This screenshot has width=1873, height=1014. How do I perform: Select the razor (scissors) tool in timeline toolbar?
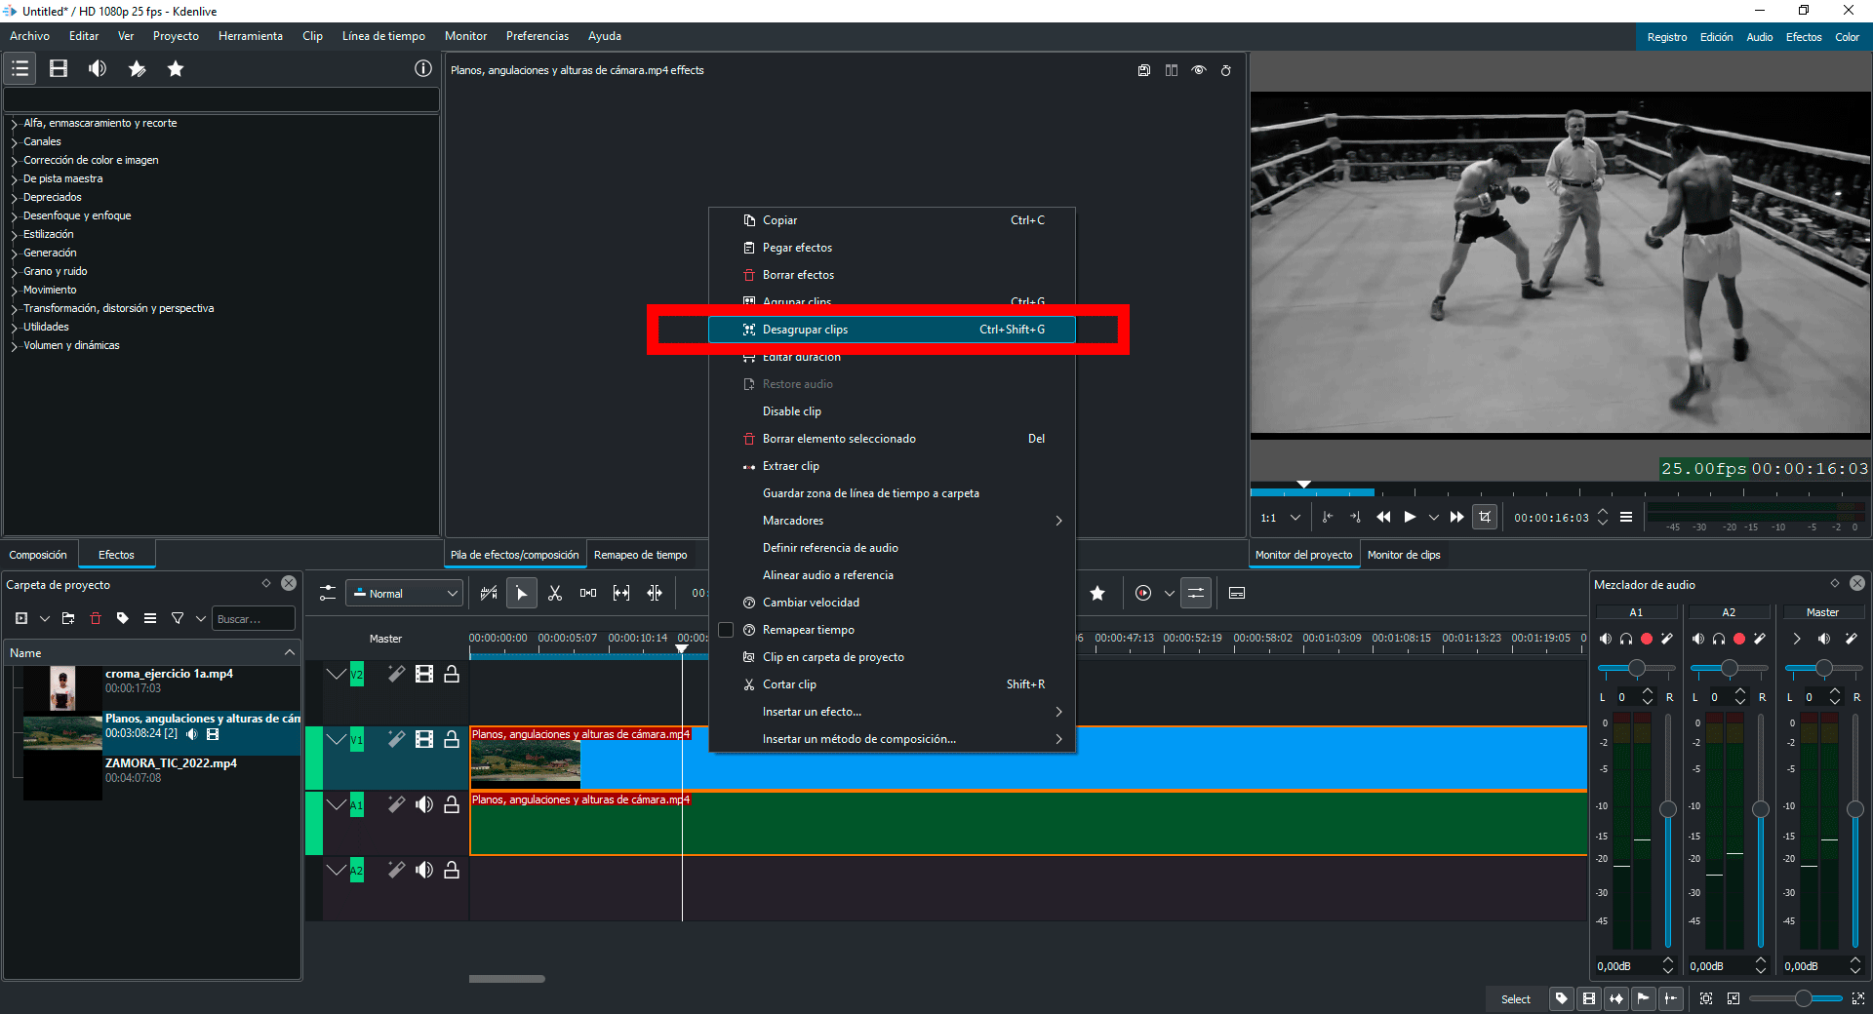[555, 593]
